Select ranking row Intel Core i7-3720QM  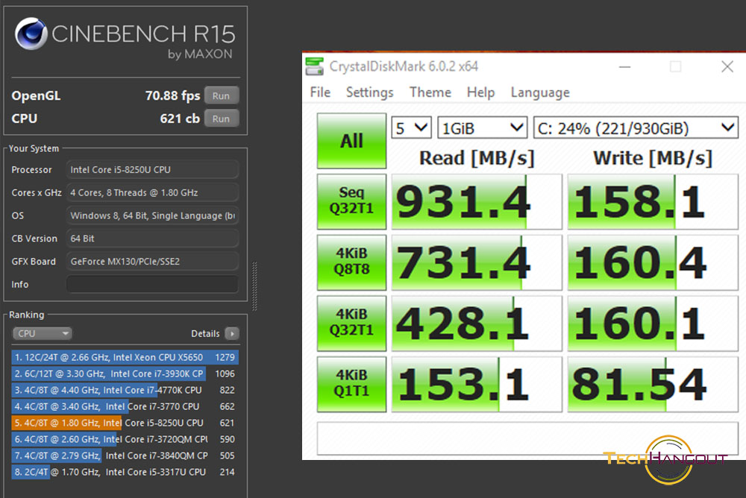[125, 439]
